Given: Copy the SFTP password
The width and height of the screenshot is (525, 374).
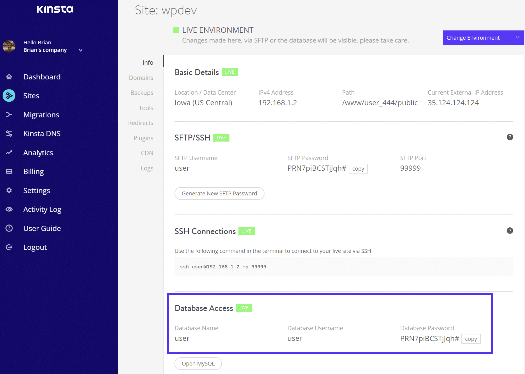Looking at the screenshot, I should click(358, 169).
